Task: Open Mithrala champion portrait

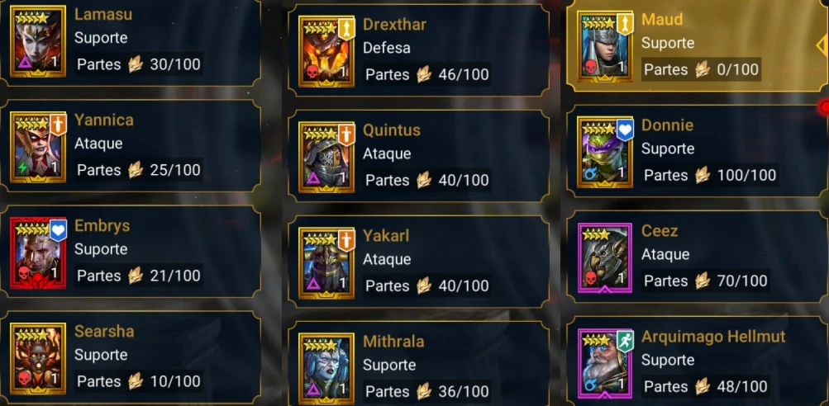Action: [326, 368]
